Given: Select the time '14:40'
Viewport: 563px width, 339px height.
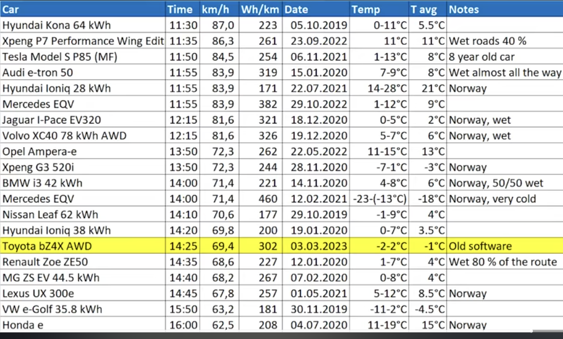Looking at the screenshot, I should (183, 278).
